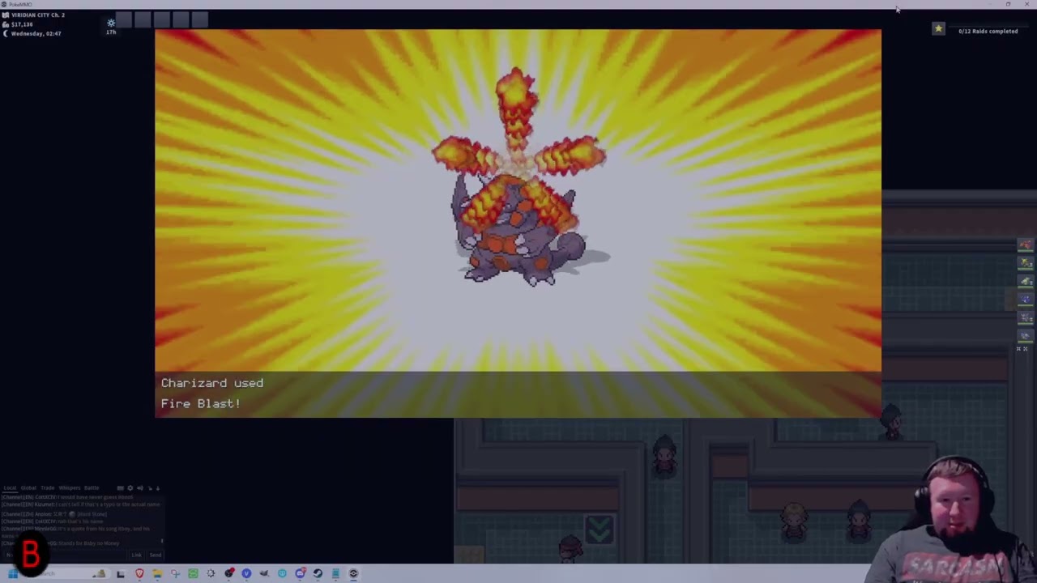Open the raids star icon
Image resolution: width=1037 pixels, height=583 pixels.
click(x=938, y=29)
